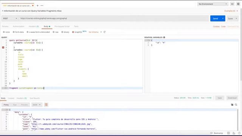
Task: Switch to Test Results tab
Action: tap(35, 98)
